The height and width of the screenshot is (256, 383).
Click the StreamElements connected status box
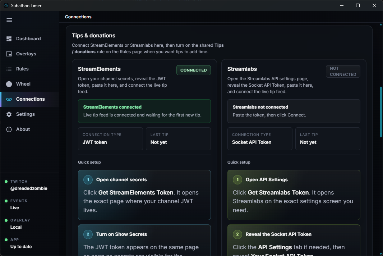(144, 111)
